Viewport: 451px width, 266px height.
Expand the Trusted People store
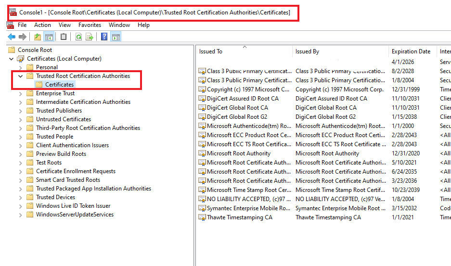20,137
